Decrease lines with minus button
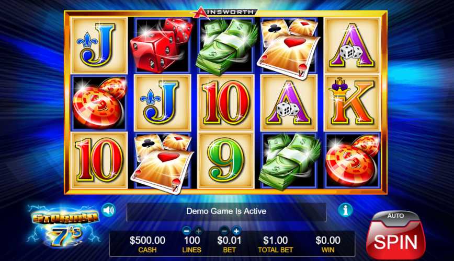This screenshot has height=261, width=454. click(x=186, y=231)
